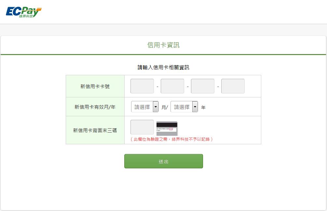Screen dimensions: 327x211
Task: Open the expiry year 請選擇 dropdown
Action: pyautogui.click(x=184, y=107)
